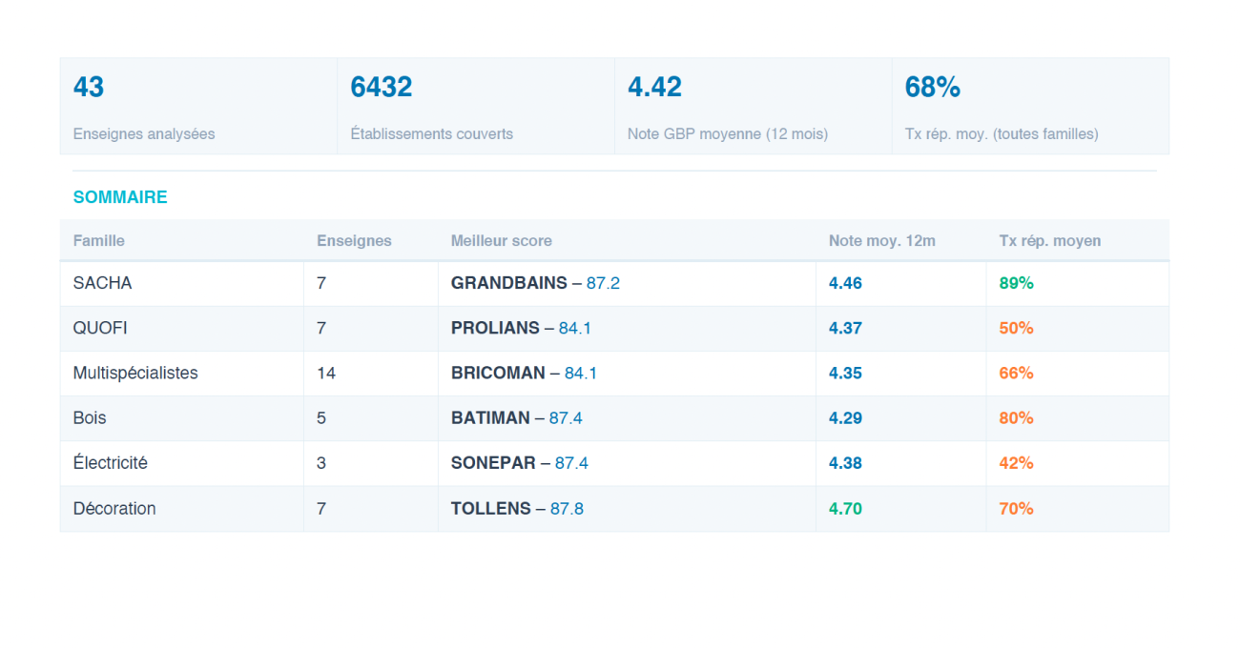Select the QUOFI family row

[x=614, y=328]
